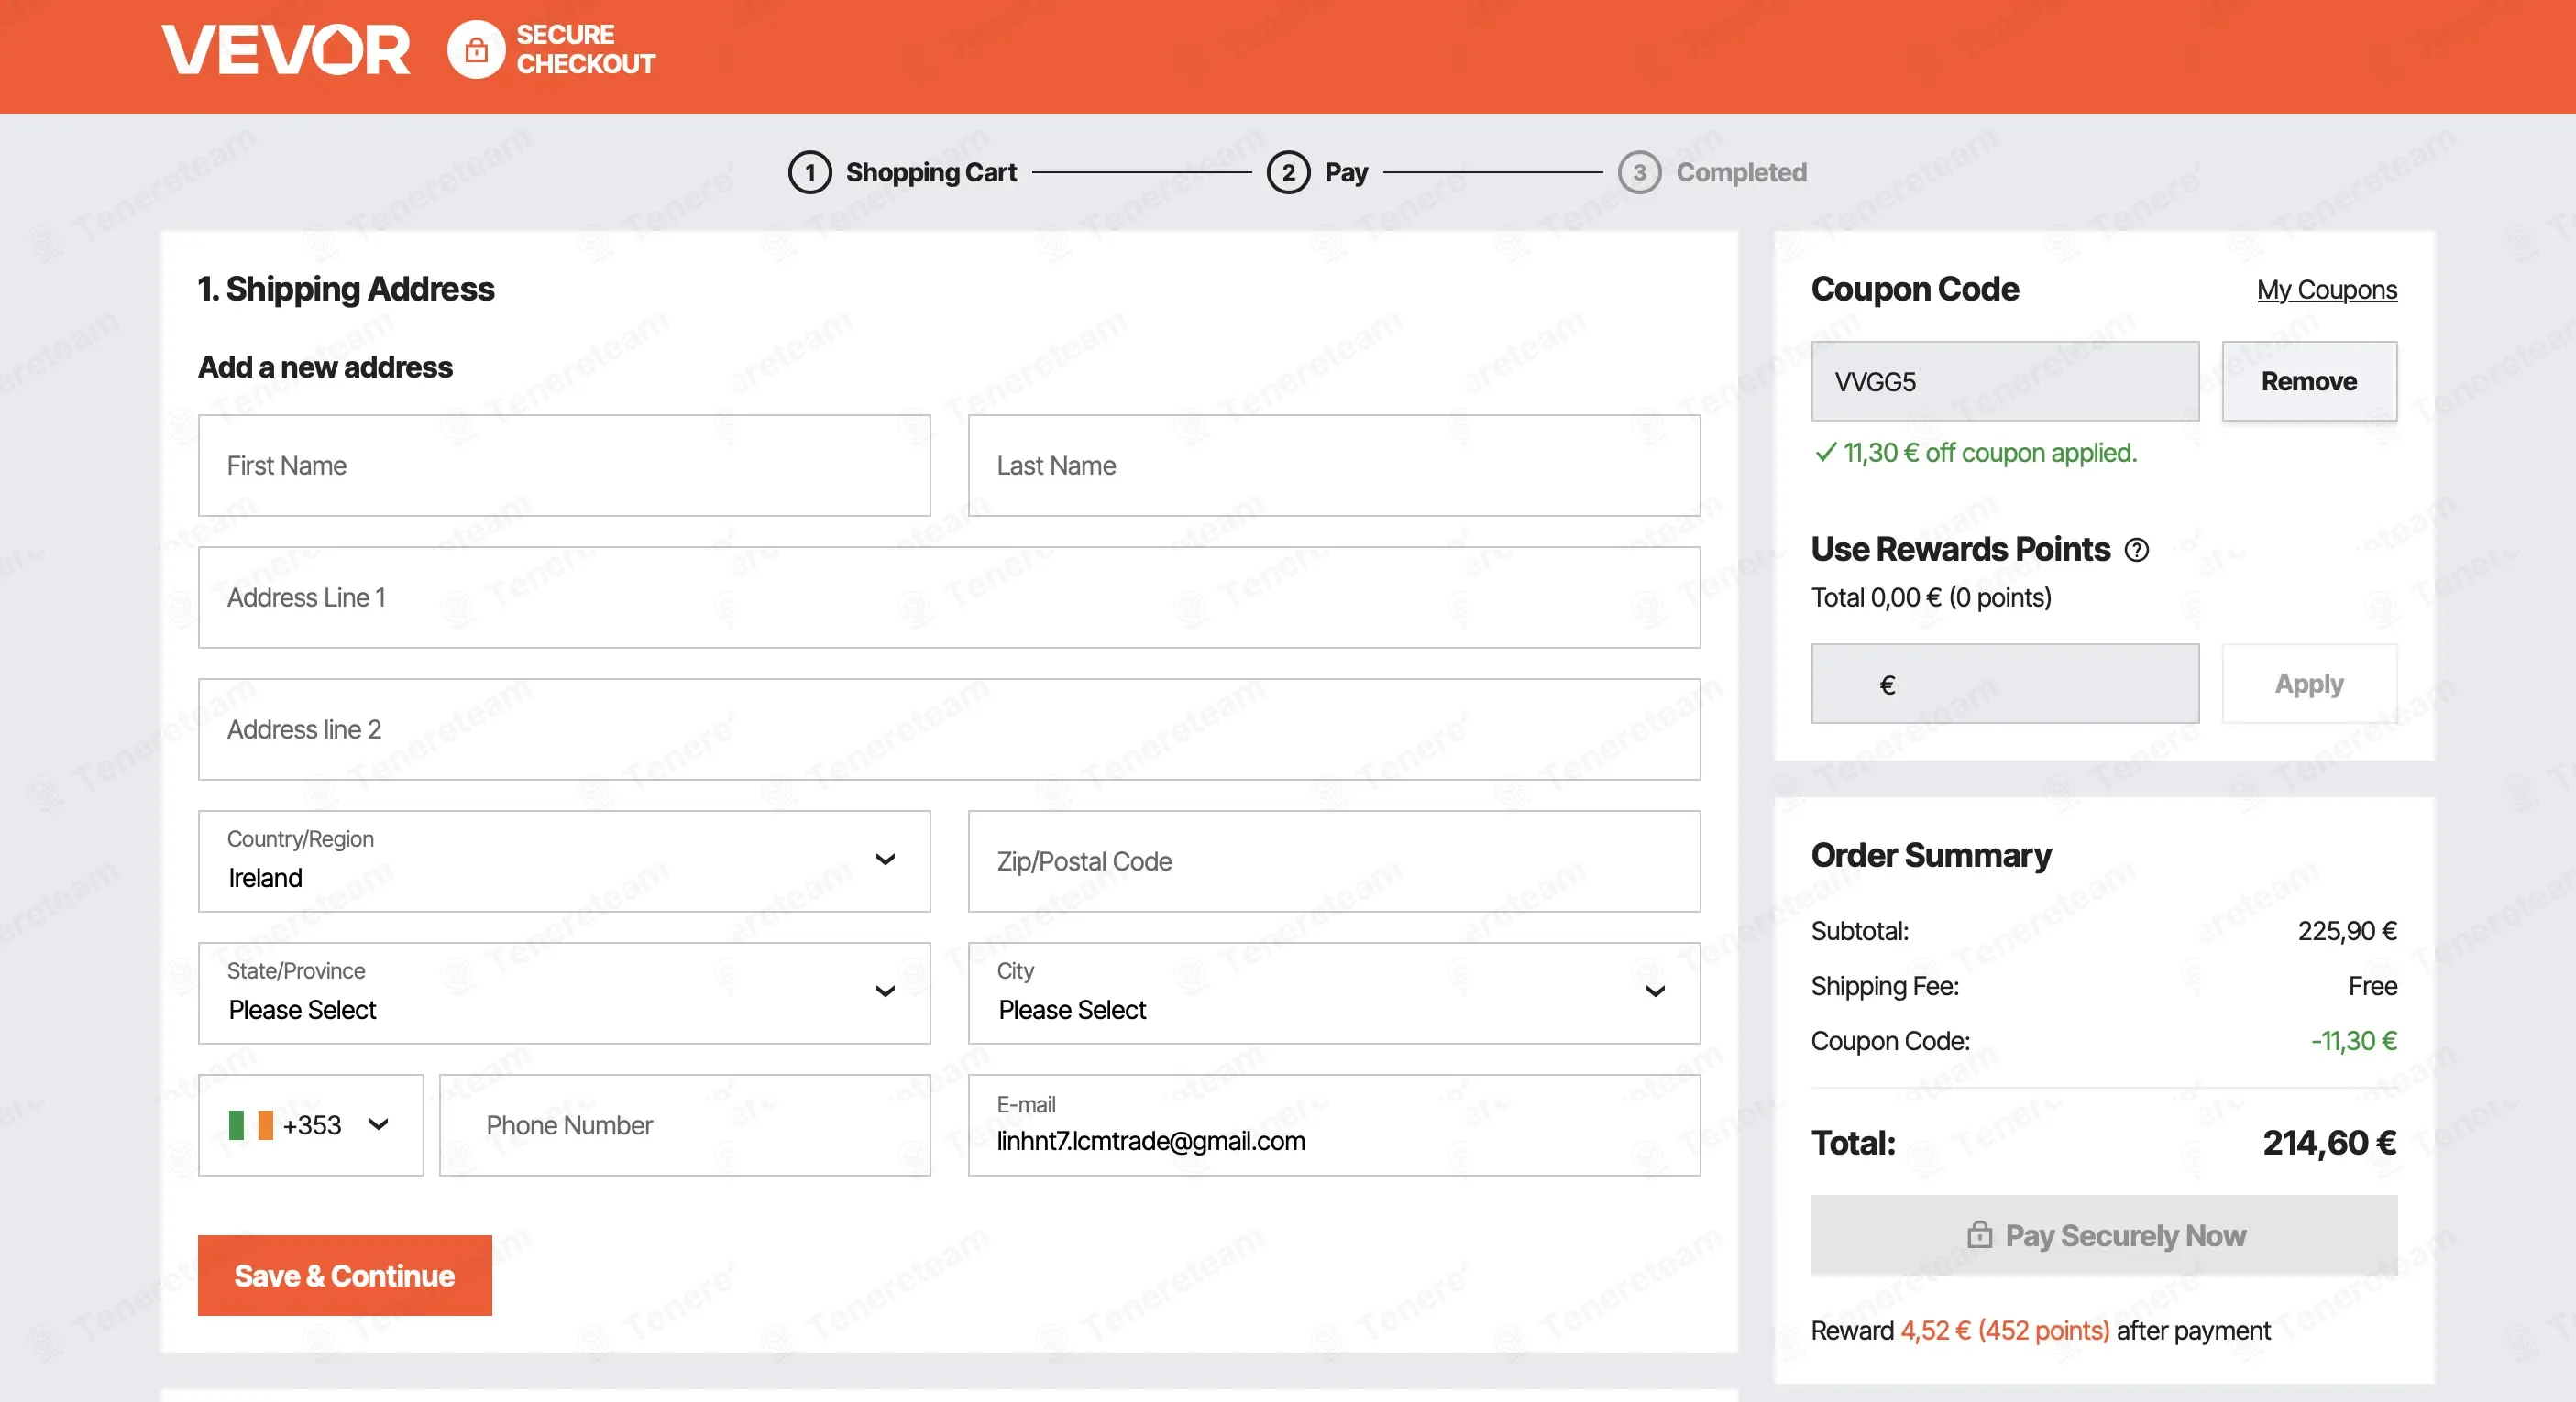Click the Subtotal 225,90 € value

(2347, 931)
